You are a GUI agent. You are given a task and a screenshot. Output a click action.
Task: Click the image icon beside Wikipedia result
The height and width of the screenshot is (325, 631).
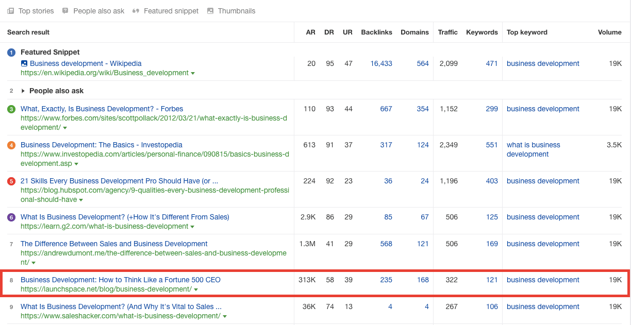24,64
